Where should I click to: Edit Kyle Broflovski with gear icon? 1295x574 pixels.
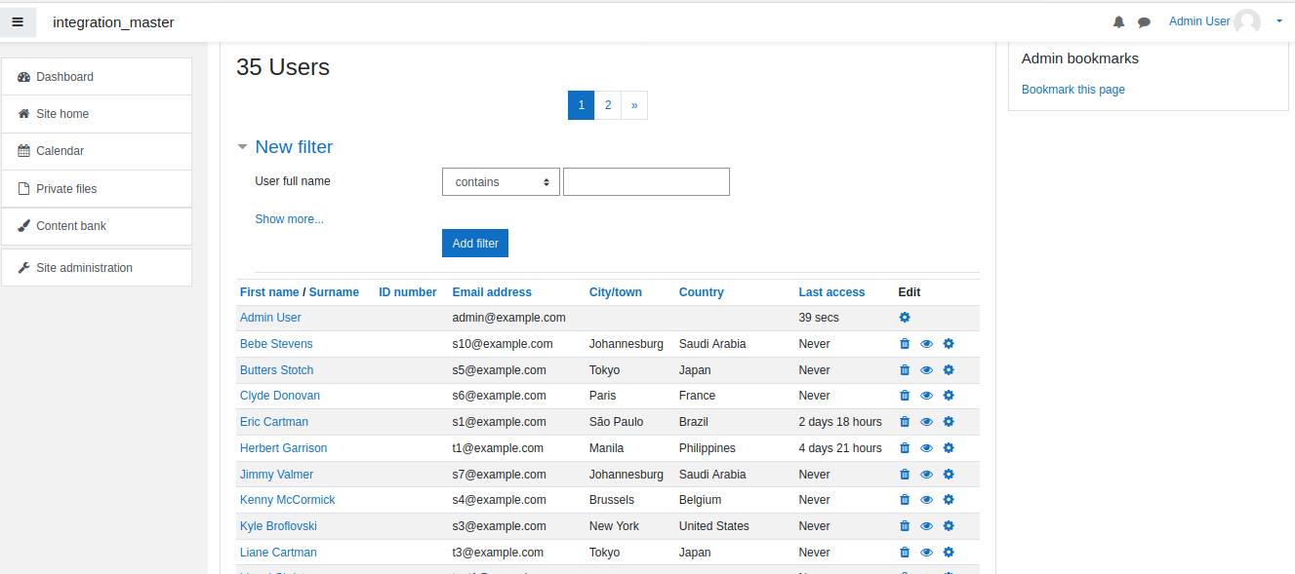tap(949, 526)
